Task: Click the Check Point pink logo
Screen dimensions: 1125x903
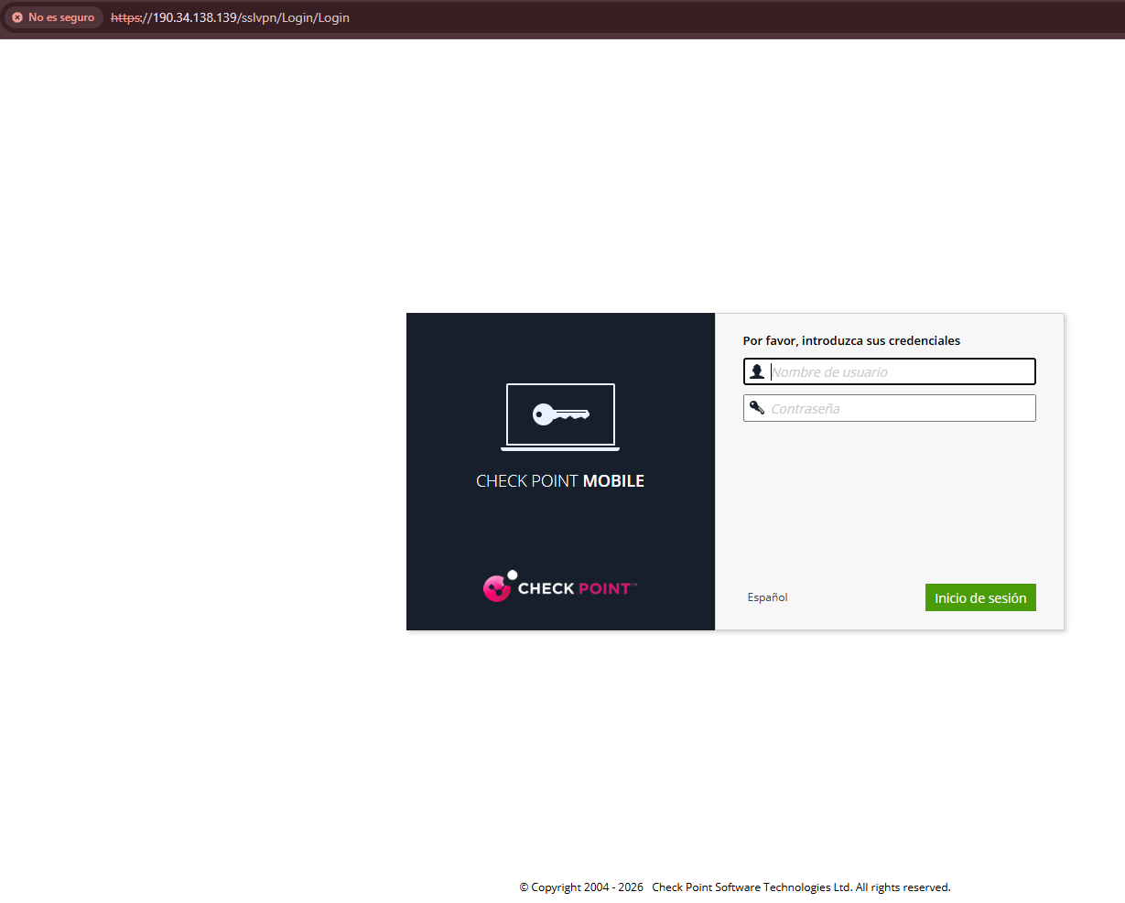Action: pos(560,586)
